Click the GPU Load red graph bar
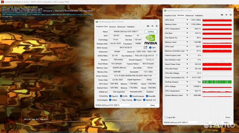Image resolution: width=239 pixels, height=133 pixels. click(x=217, y=47)
